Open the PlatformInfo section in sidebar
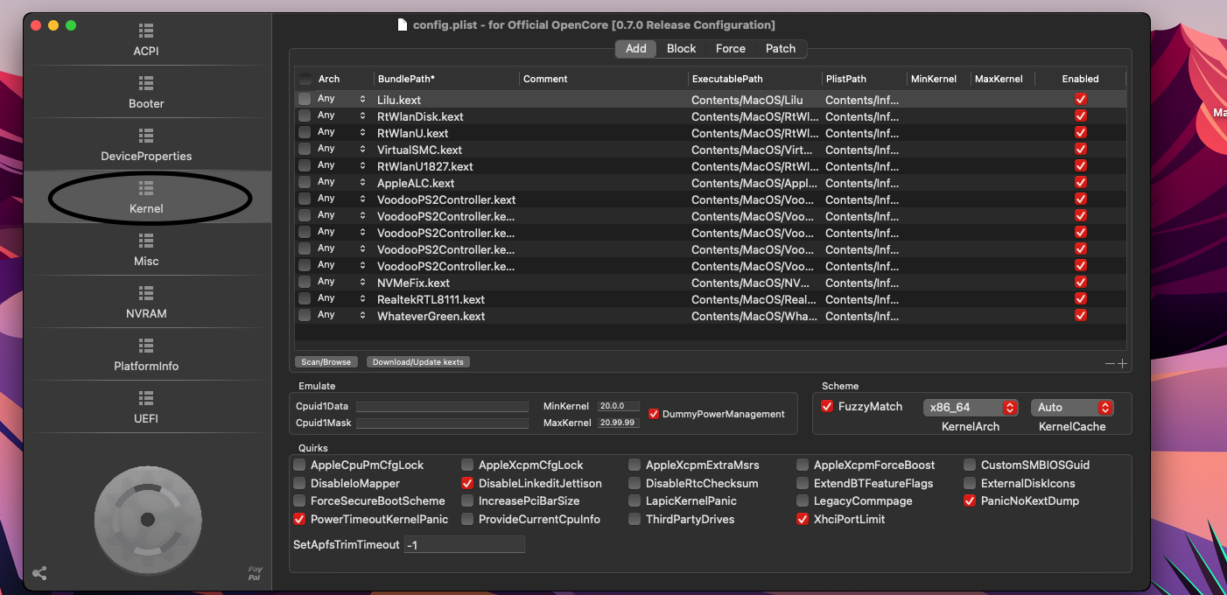The height and width of the screenshot is (595, 1227). [x=146, y=355]
